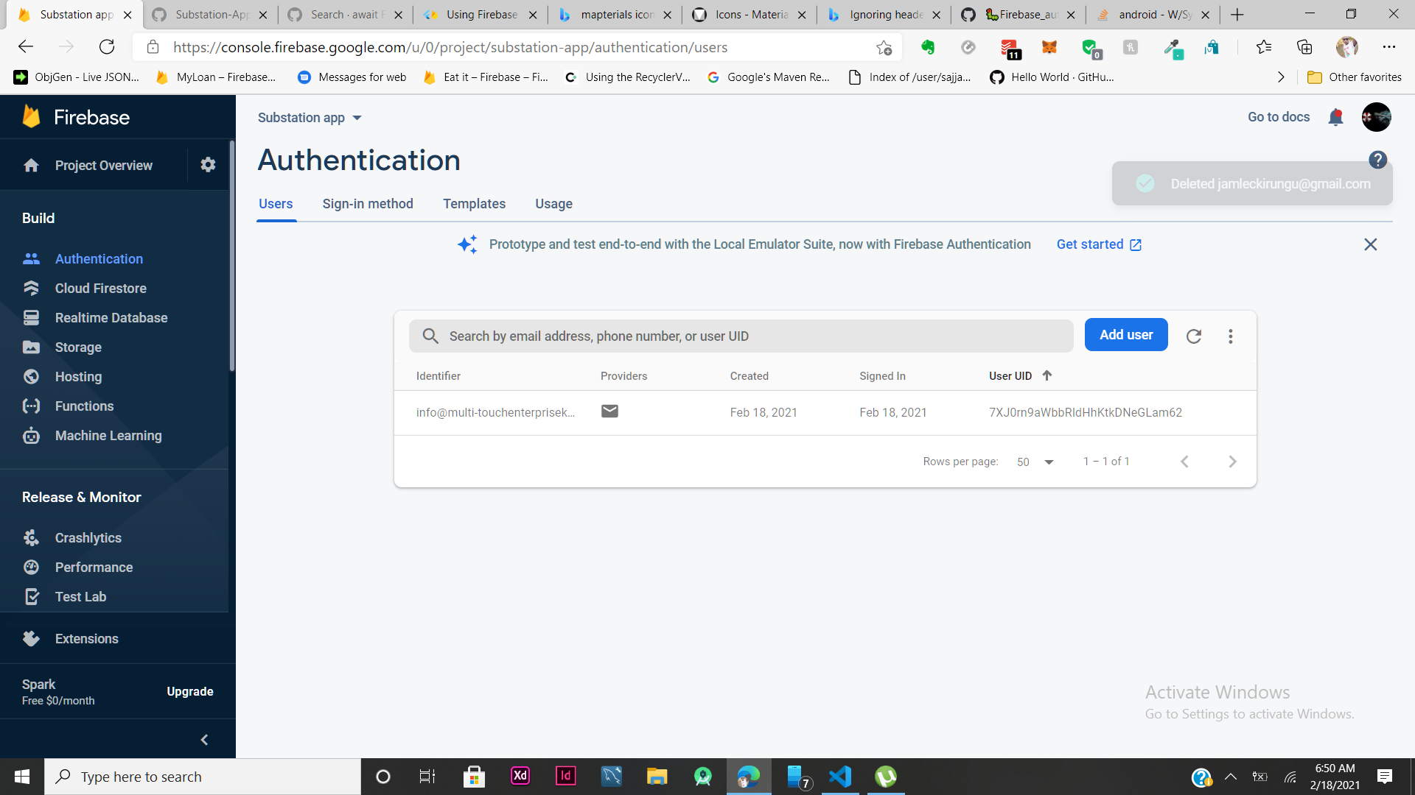Image resolution: width=1415 pixels, height=795 pixels.
Task: Reload the page in browser
Action: 107,47
